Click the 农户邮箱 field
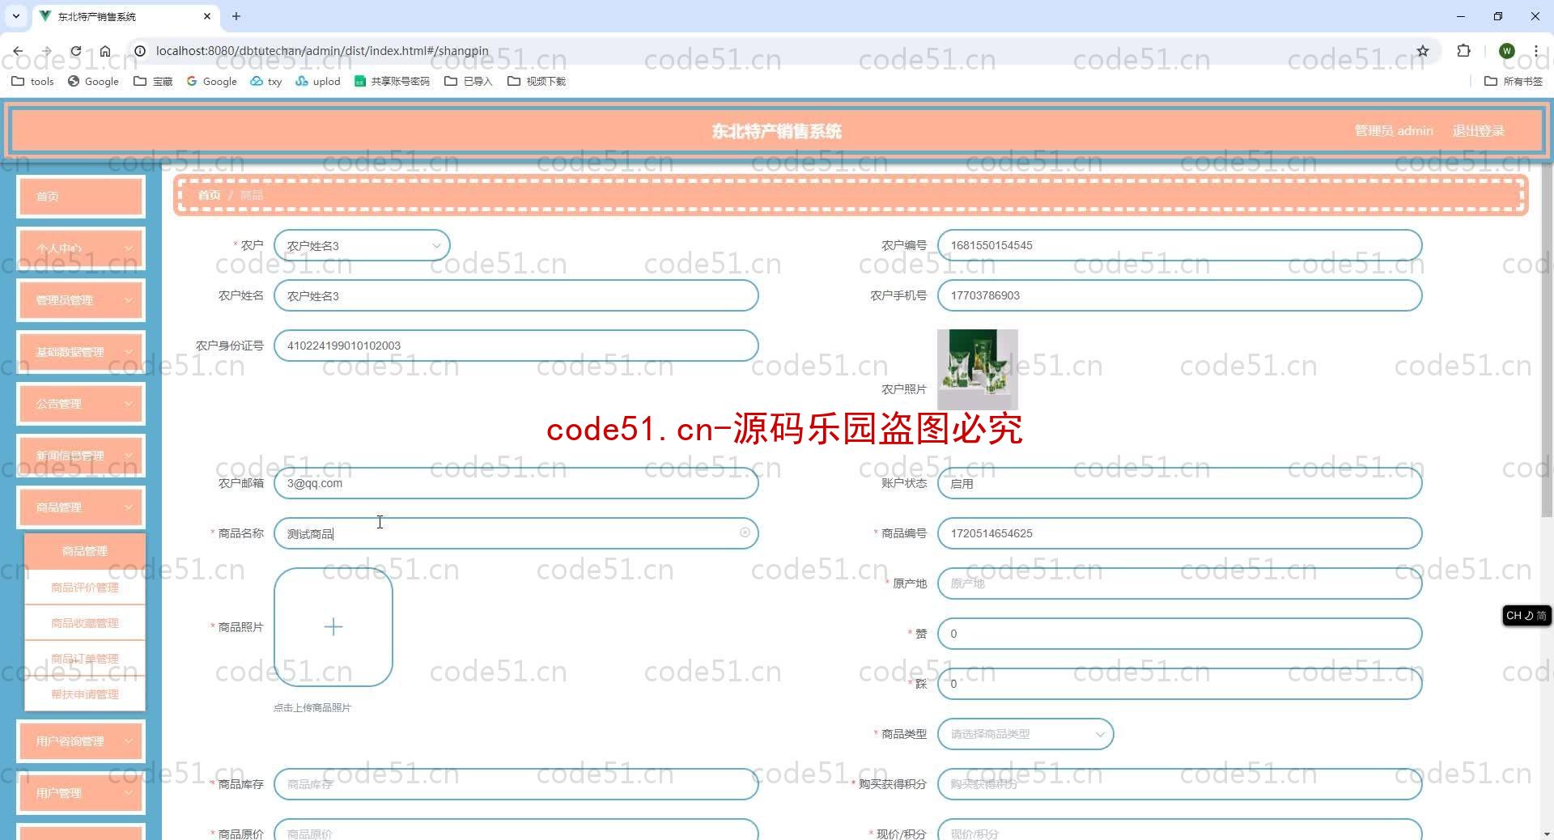Image resolution: width=1554 pixels, height=840 pixels. pos(516,483)
